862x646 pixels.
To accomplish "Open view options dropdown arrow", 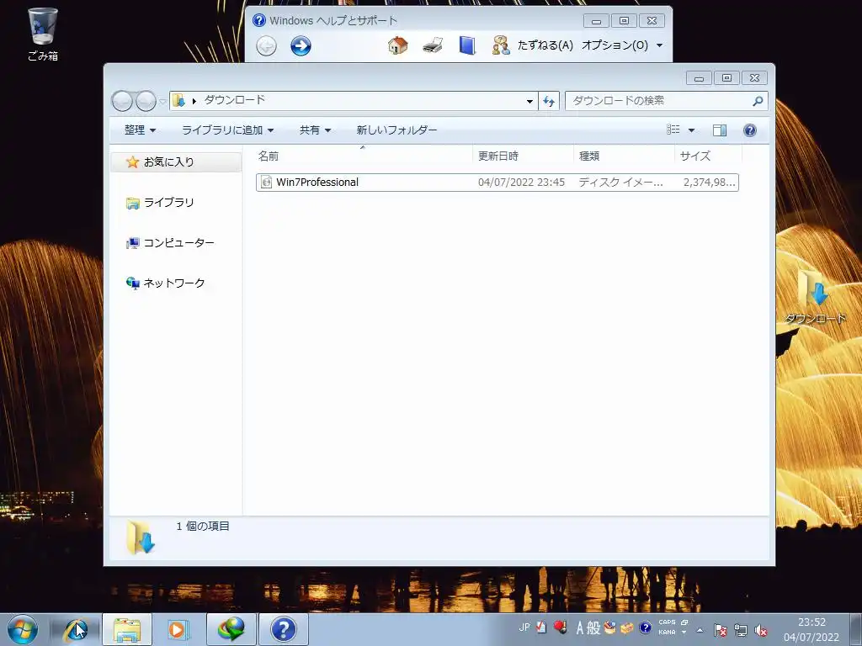I will (692, 130).
